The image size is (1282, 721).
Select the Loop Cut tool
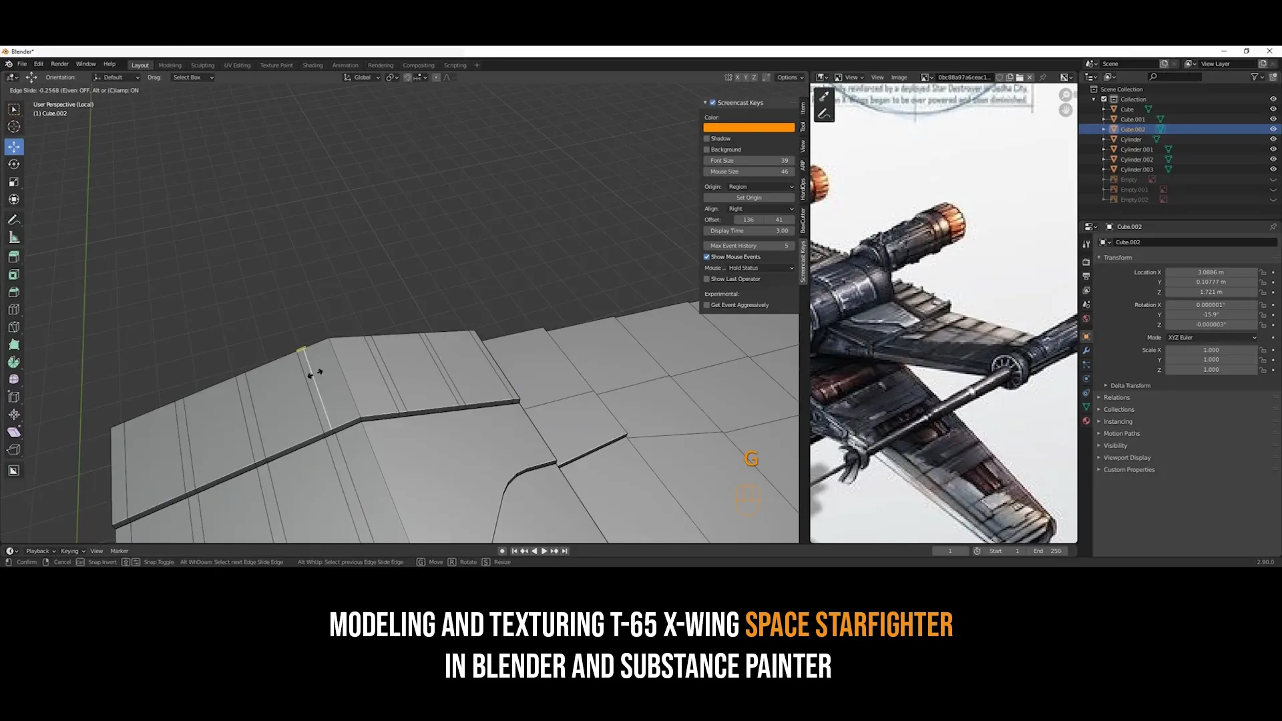tap(14, 310)
